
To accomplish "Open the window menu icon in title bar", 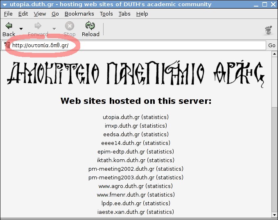I will tap(5, 5).
